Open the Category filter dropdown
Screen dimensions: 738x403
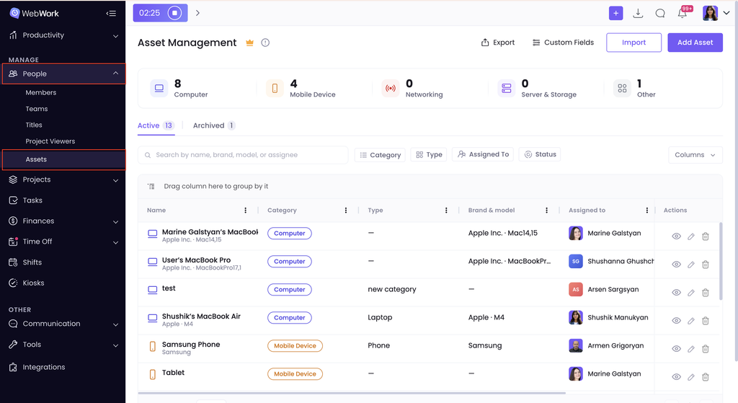coord(380,155)
